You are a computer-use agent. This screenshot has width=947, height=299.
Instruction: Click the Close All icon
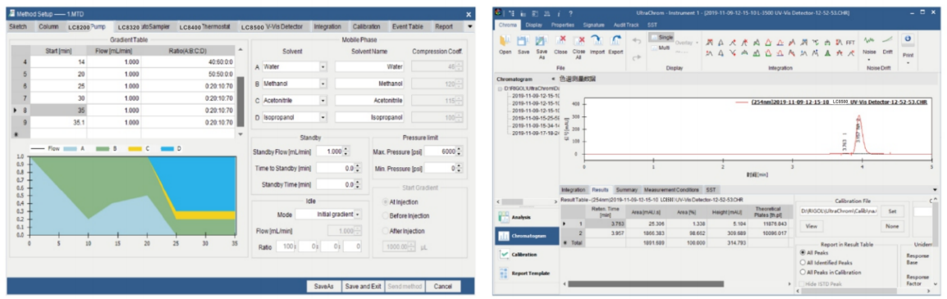579,41
